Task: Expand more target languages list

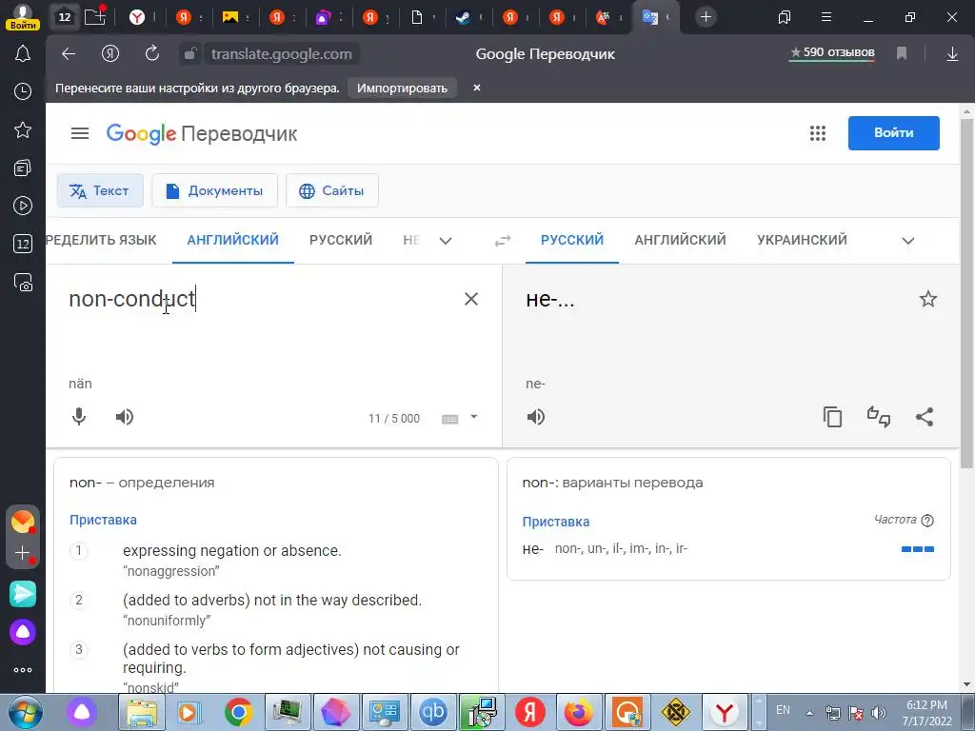Action: [x=908, y=241]
